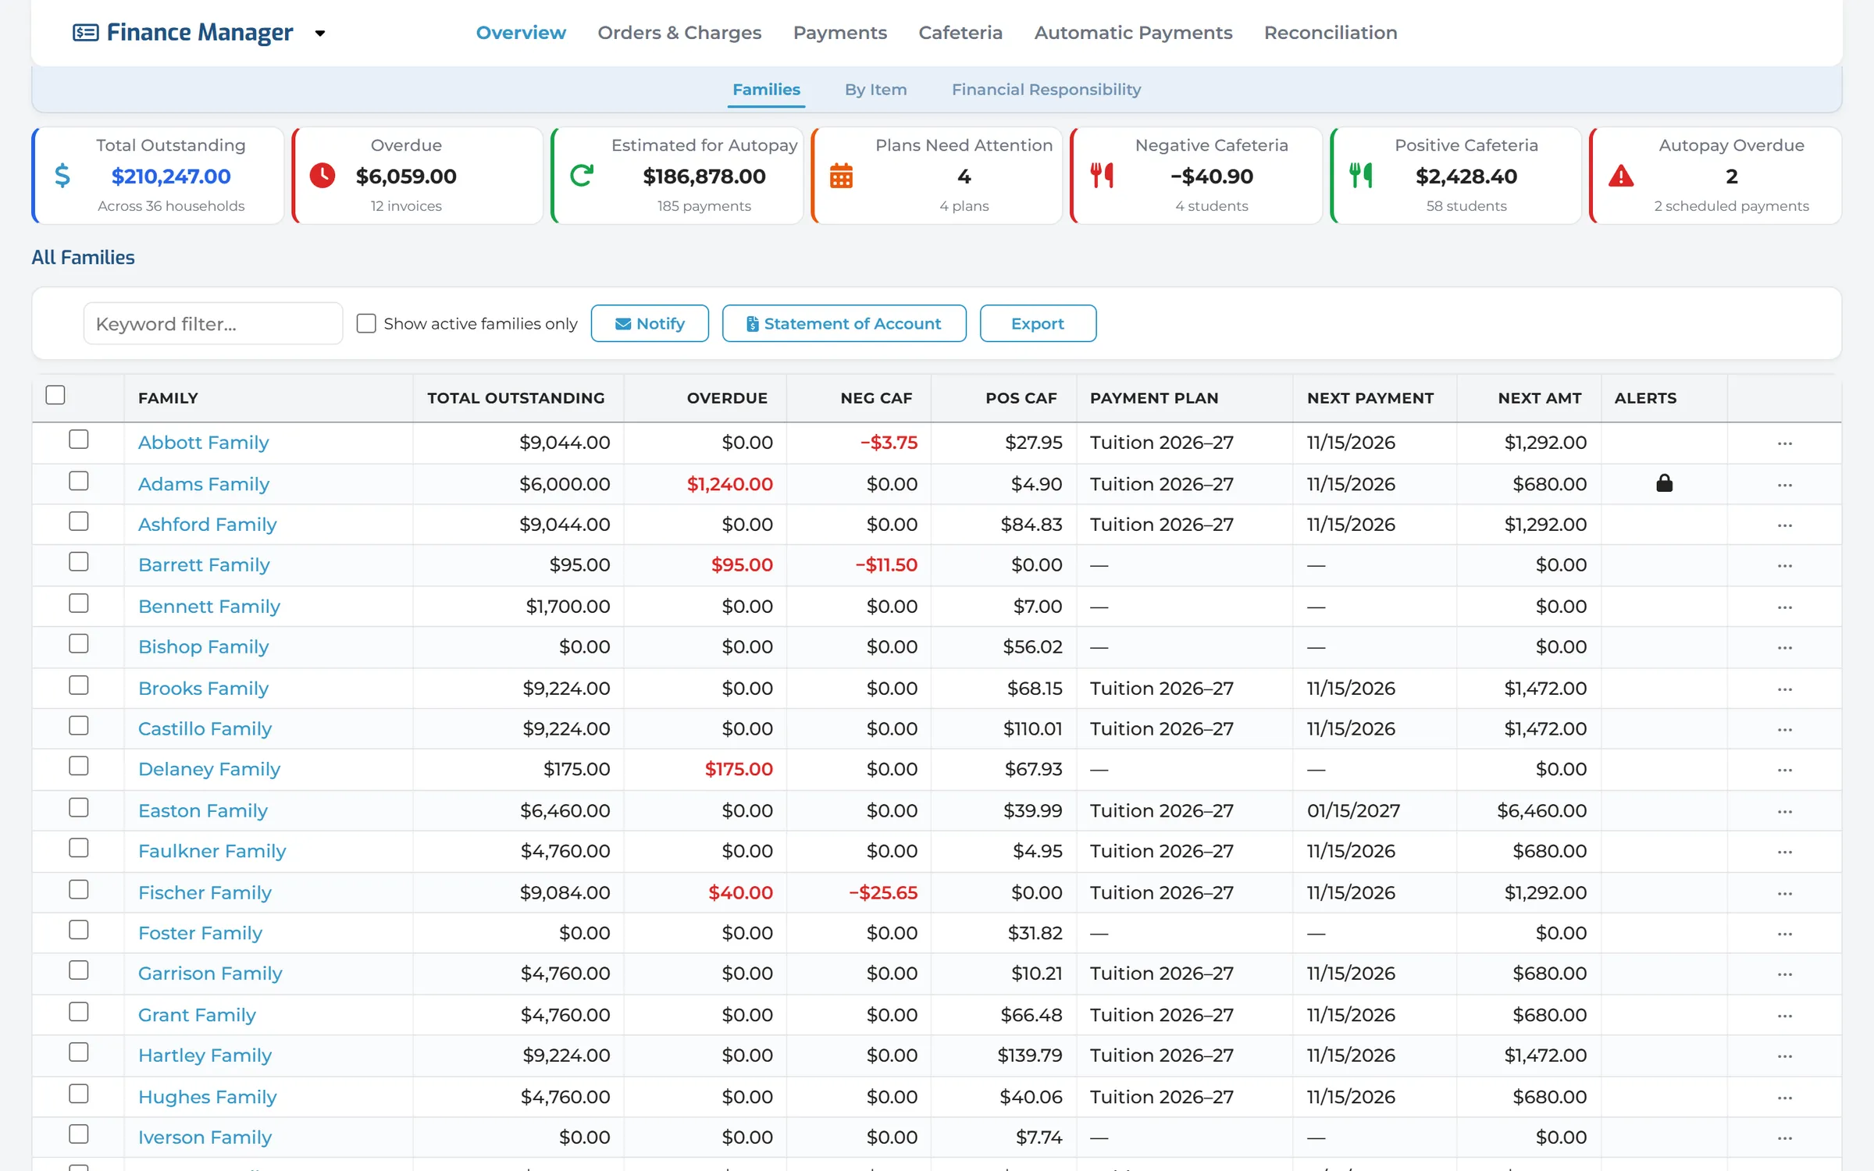
Task: Go to the Reconciliation tab
Action: (1331, 33)
